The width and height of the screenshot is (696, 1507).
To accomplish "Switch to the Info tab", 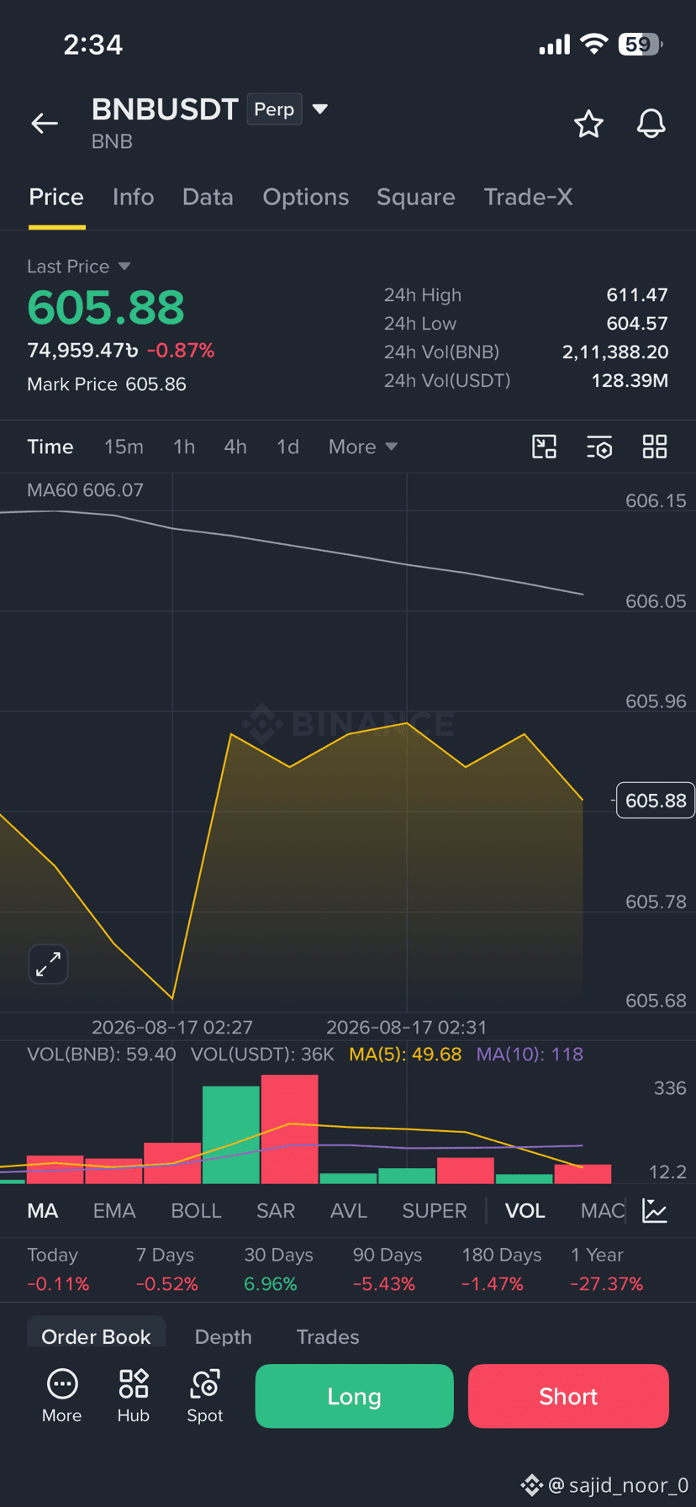I will [134, 197].
